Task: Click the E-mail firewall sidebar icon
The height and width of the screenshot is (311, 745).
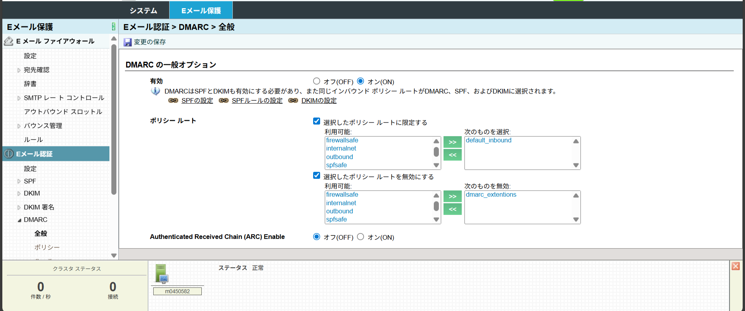Action: tap(9, 41)
